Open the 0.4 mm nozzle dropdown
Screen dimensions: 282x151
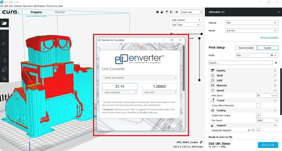(x=252, y=31)
